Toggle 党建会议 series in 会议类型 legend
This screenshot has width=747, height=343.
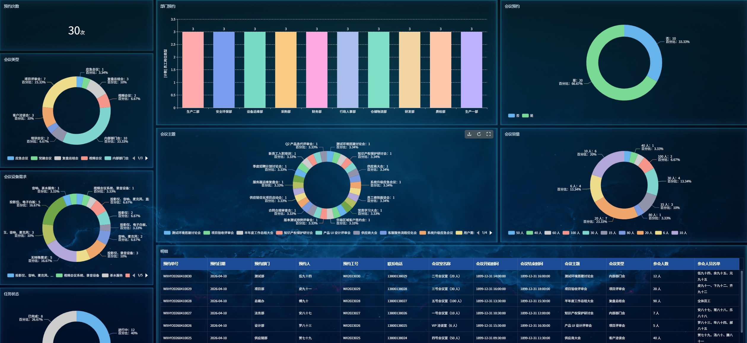[41, 158]
